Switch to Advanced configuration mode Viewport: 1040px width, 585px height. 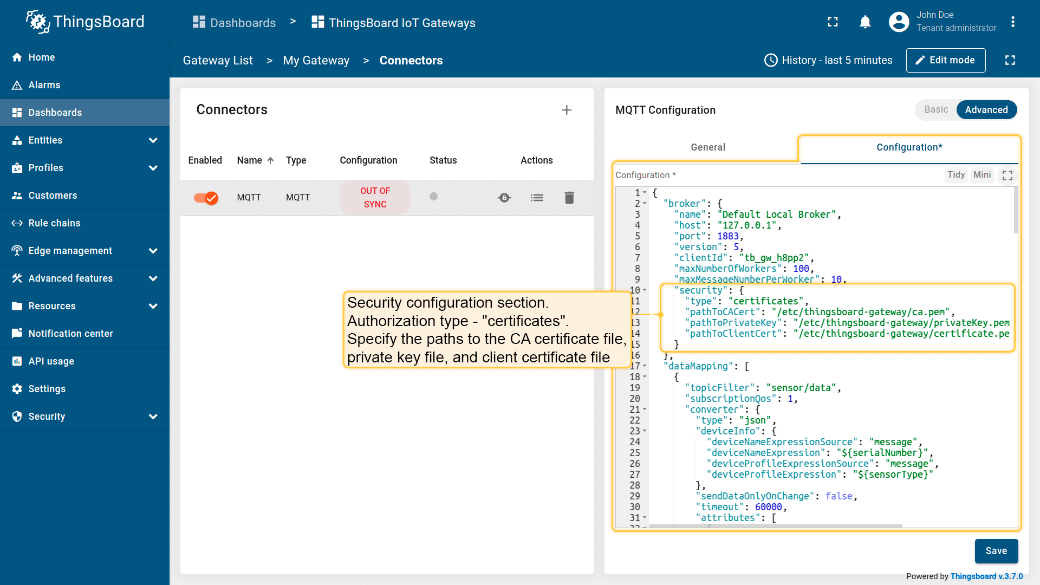(986, 110)
